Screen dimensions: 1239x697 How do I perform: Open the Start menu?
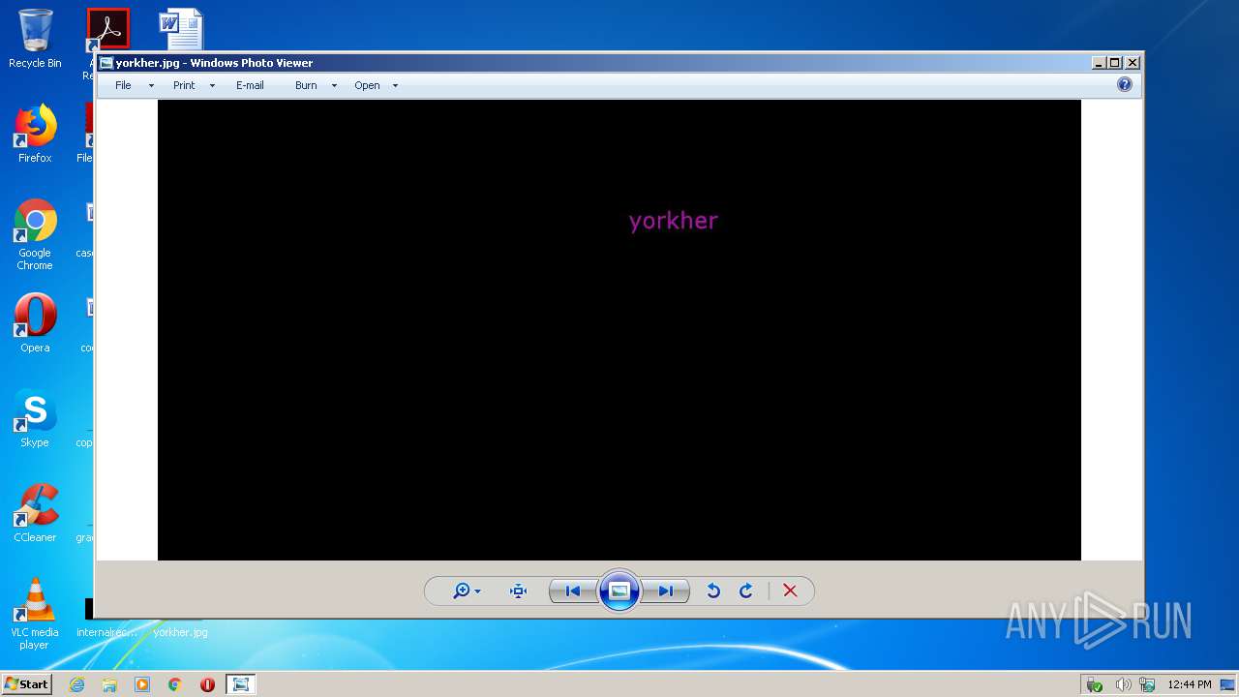click(x=26, y=684)
